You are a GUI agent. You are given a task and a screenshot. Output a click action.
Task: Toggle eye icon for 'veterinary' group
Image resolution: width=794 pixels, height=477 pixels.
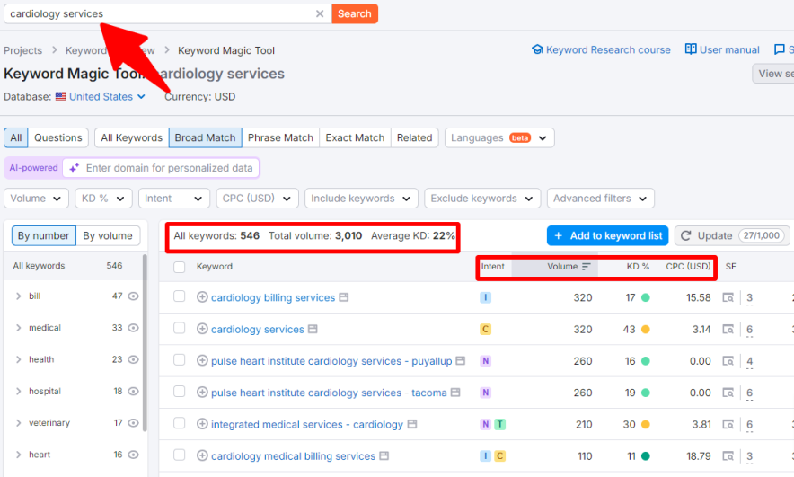133,423
